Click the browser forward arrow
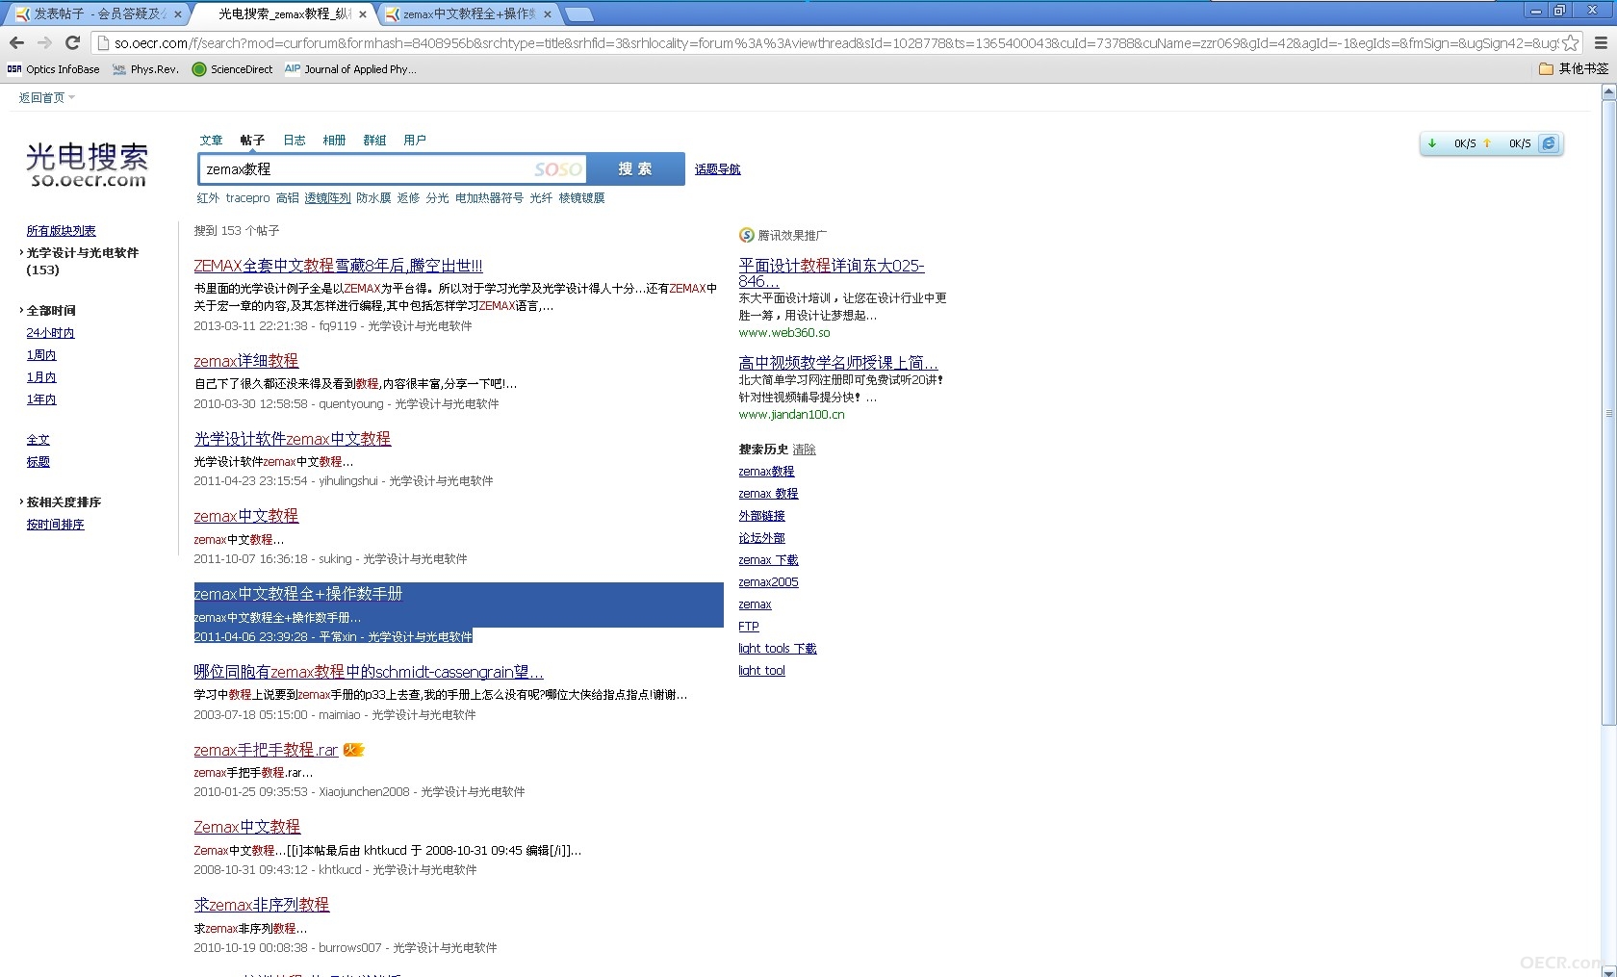This screenshot has height=977, width=1617. [x=44, y=42]
